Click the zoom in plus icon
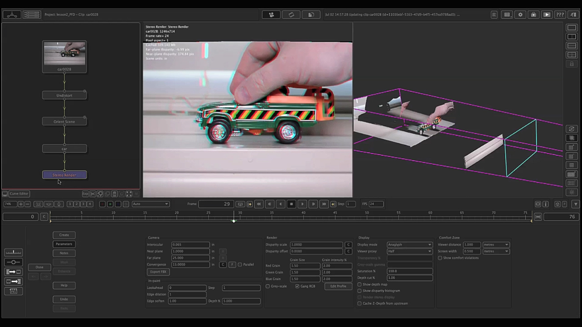Viewport: 582px width, 327px height. point(20,204)
